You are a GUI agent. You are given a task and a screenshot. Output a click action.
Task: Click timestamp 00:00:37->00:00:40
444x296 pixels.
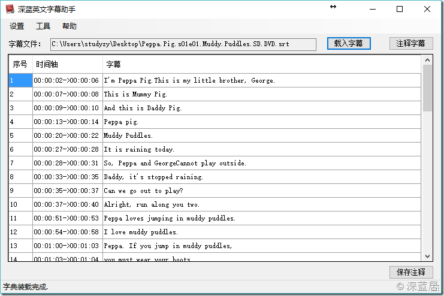67,204
